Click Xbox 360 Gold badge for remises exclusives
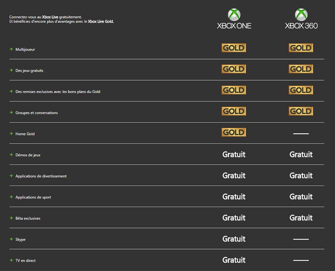Viewport: 335px width, 271px height. click(x=301, y=90)
